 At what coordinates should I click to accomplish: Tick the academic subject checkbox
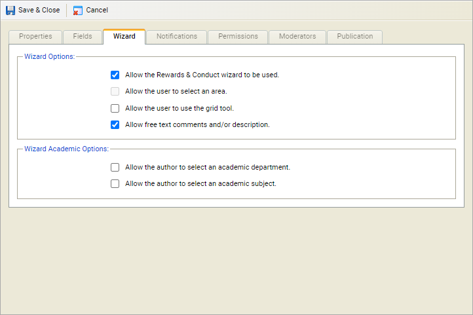click(x=115, y=184)
